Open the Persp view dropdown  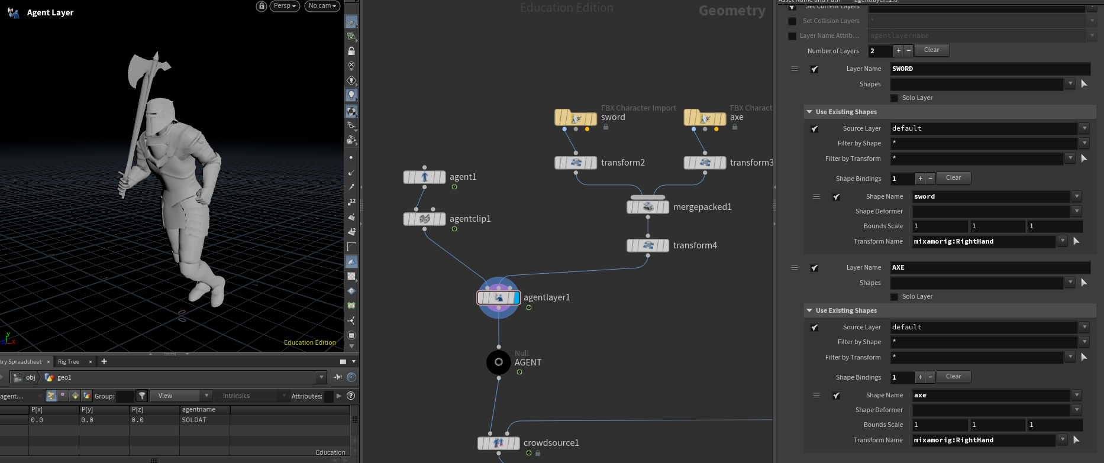click(285, 6)
